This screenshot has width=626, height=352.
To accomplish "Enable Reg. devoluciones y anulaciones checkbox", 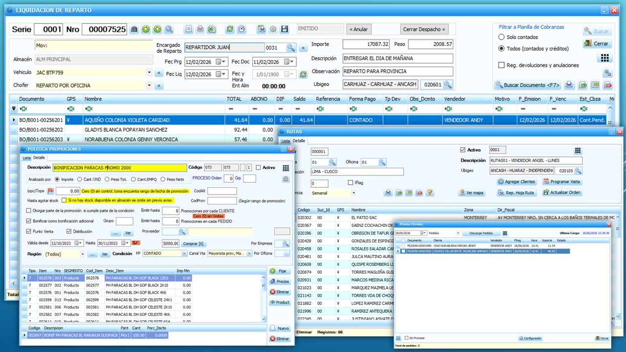I will pos(501,65).
